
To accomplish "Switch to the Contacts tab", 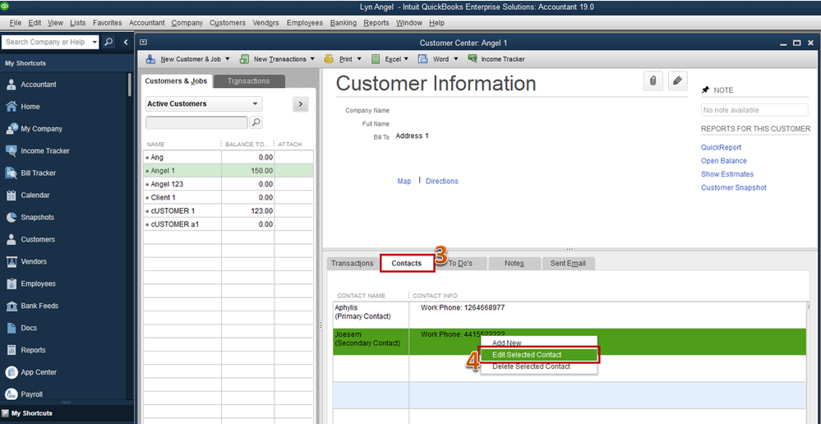I will [x=406, y=263].
